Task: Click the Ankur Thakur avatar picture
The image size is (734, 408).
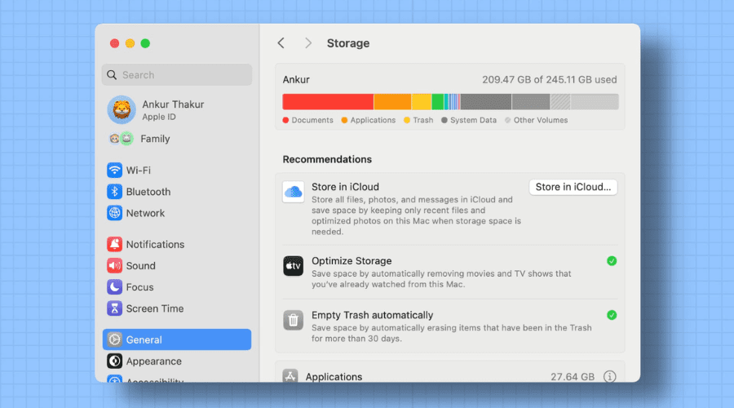Action: pos(122,109)
